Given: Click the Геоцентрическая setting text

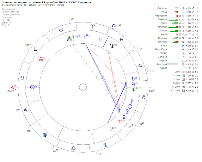Looking at the screenshot, I should [11, 15].
